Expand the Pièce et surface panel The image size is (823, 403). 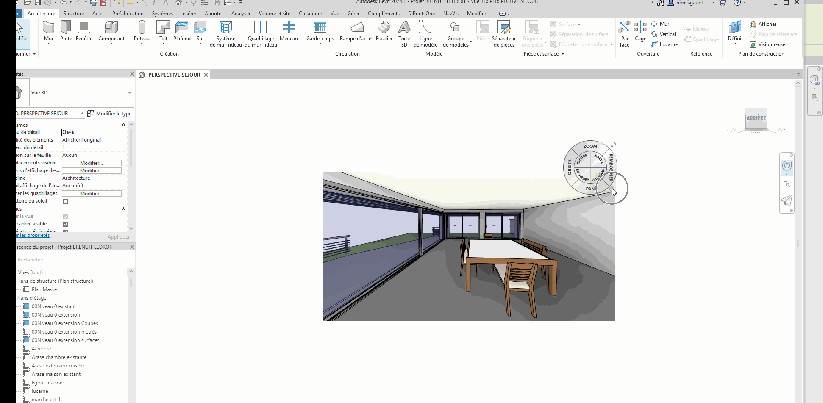pyautogui.click(x=563, y=54)
